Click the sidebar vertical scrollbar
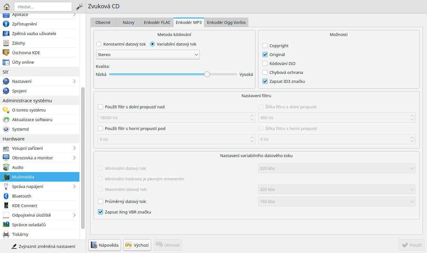427x253 pixels. (83, 158)
